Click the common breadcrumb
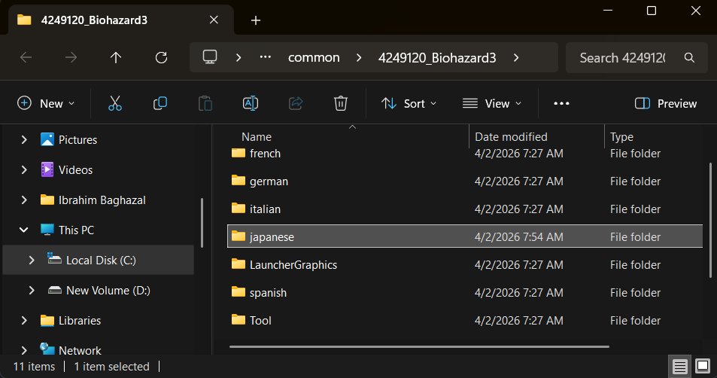This screenshot has width=717, height=378. coord(314,58)
